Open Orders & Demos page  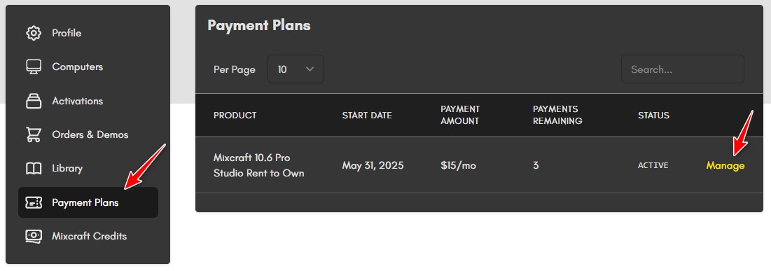pos(88,134)
